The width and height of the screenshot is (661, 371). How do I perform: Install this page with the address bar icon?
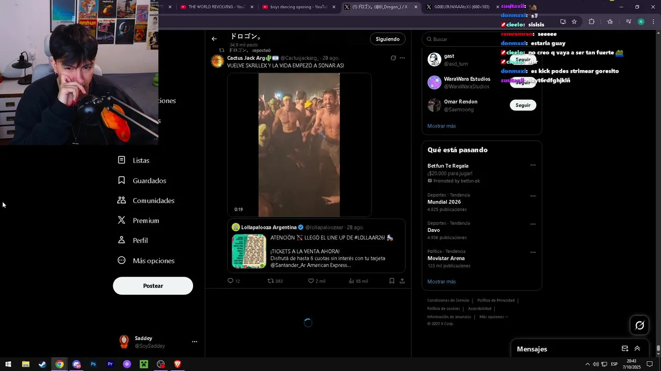[563, 22]
